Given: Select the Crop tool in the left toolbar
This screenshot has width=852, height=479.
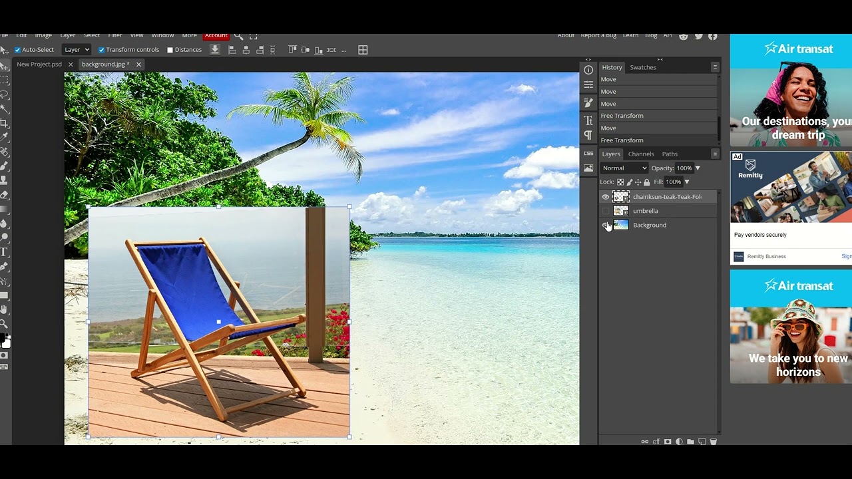Looking at the screenshot, I should [4, 123].
